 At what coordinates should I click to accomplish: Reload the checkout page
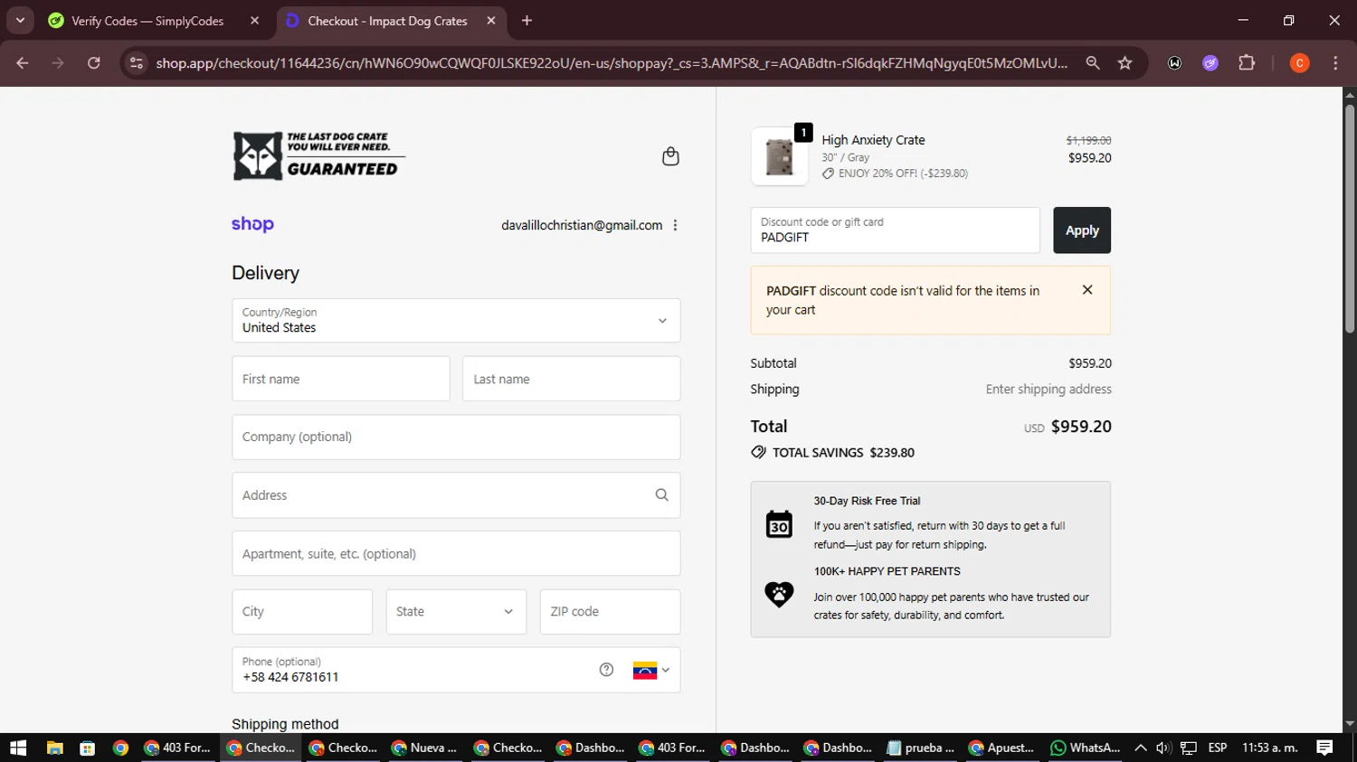(94, 63)
